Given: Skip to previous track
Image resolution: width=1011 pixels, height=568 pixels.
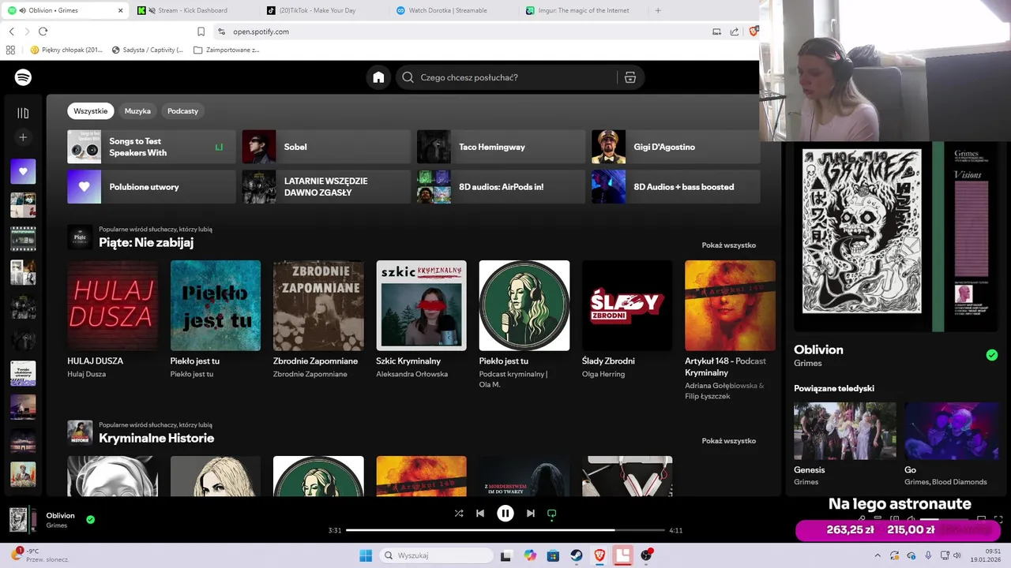Looking at the screenshot, I should point(479,513).
